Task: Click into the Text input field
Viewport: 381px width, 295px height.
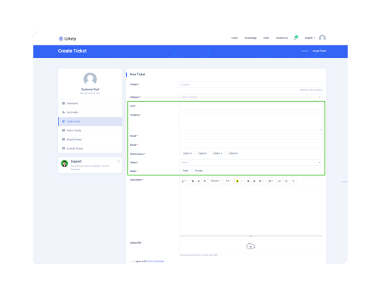Action: (251, 106)
